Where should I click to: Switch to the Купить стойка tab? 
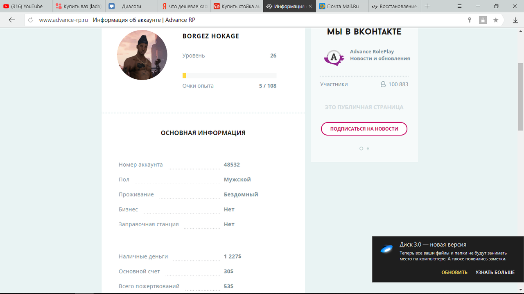pyautogui.click(x=237, y=6)
